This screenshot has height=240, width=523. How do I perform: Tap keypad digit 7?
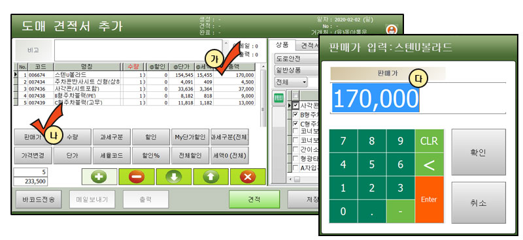pos(343,141)
